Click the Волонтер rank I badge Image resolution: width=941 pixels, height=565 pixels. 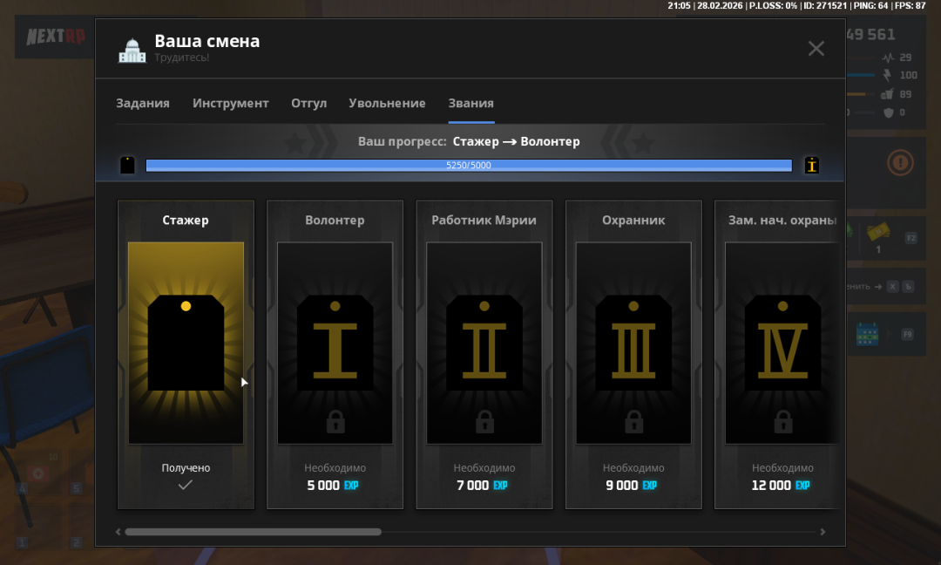(335, 343)
